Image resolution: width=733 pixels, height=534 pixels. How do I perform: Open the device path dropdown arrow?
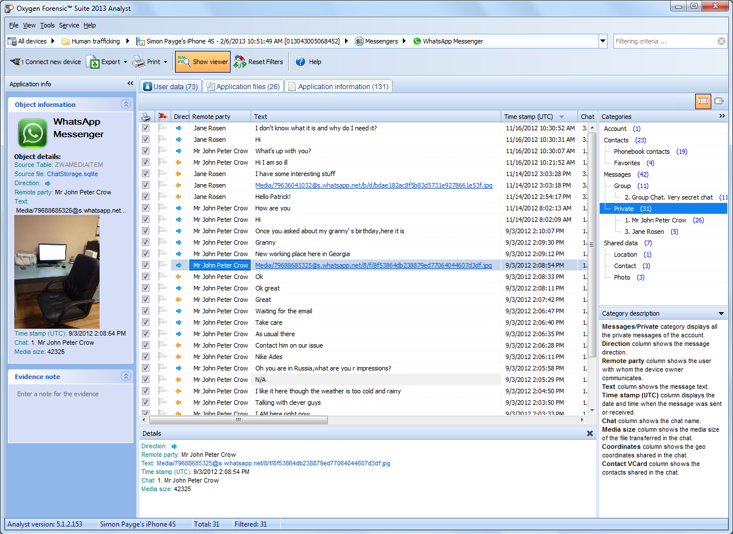(x=603, y=41)
